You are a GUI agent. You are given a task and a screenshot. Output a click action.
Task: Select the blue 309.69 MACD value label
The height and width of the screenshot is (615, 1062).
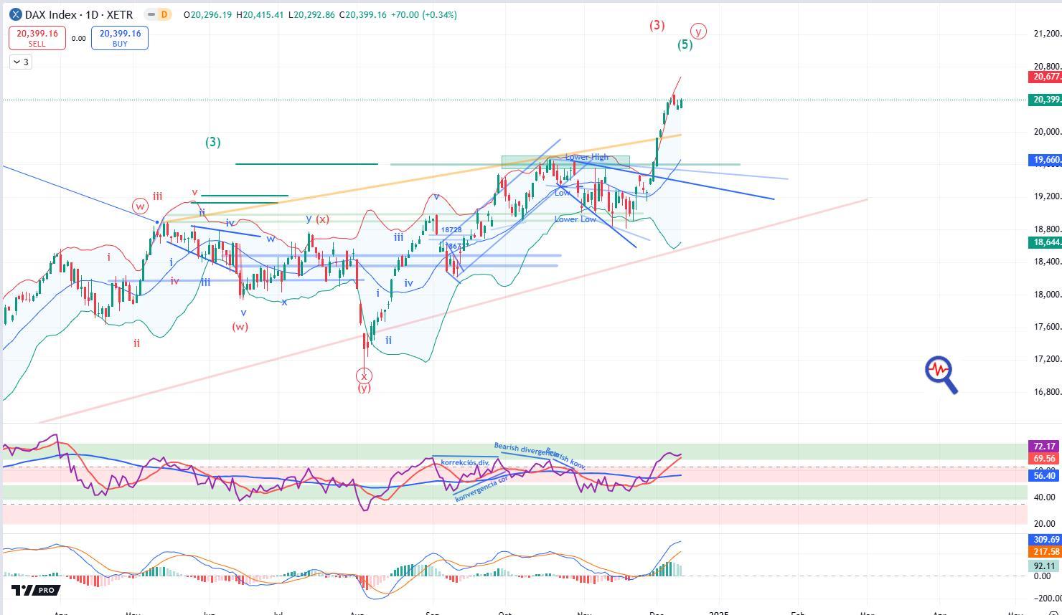click(x=1045, y=539)
